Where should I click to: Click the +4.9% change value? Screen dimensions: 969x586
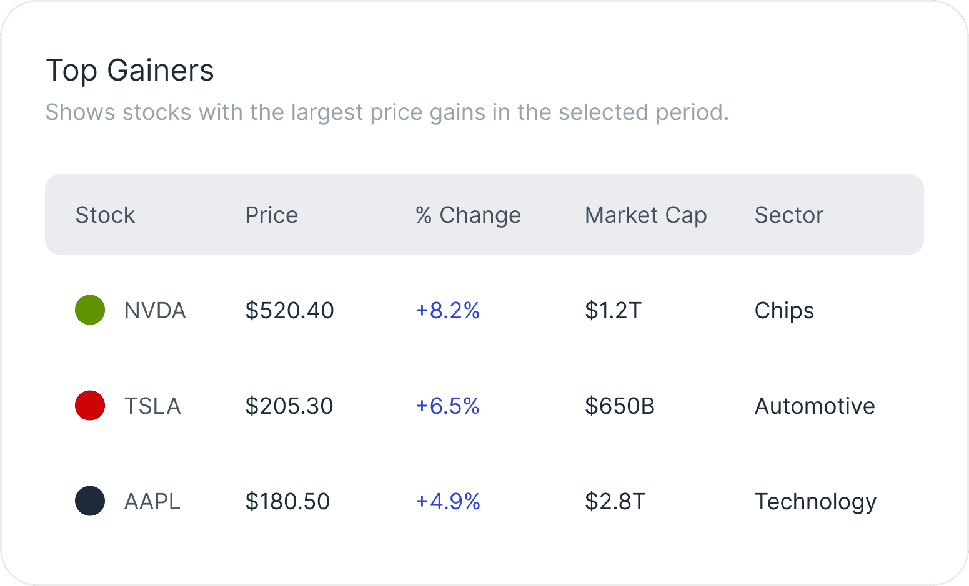coord(447,501)
